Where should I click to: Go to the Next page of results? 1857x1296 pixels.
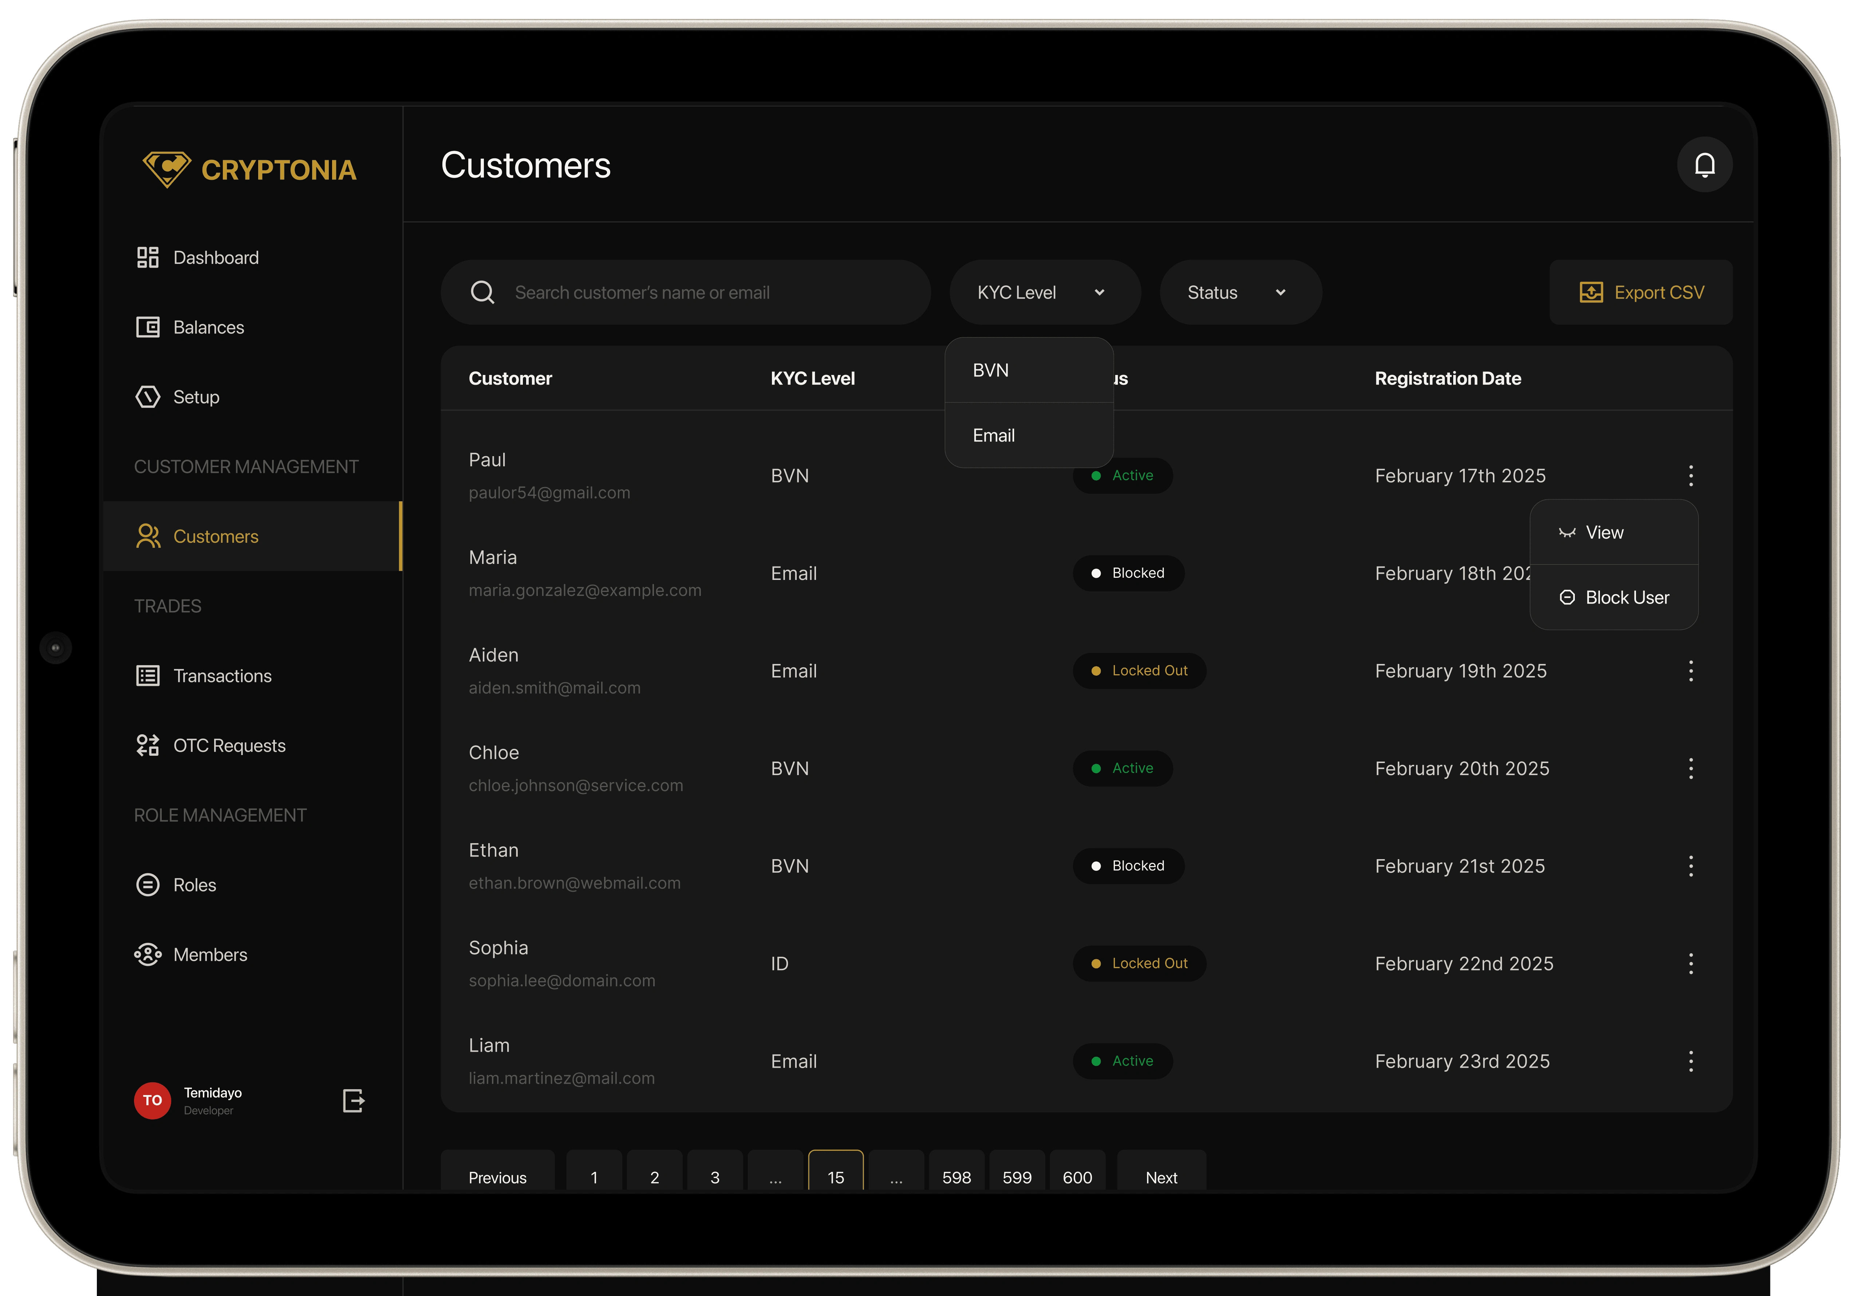tap(1161, 1176)
